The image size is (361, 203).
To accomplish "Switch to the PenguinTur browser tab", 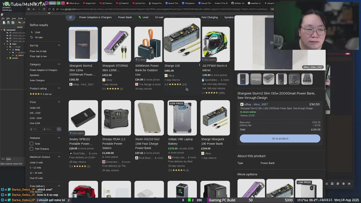I will click(x=155, y=3).
